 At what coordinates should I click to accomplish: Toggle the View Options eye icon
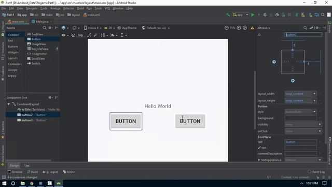pyautogui.click(x=64, y=35)
